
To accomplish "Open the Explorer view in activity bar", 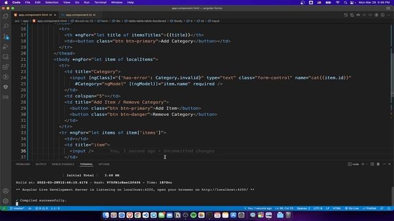I will pyautogui.click(x=6, y=17).
